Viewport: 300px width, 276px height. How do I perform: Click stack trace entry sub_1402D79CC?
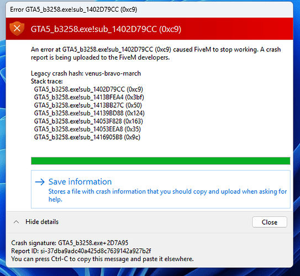(x=88, y=89)
